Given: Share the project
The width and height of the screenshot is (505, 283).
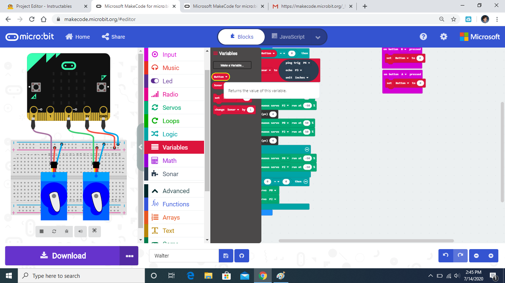Looking at the screenshot, I should 113,37.
